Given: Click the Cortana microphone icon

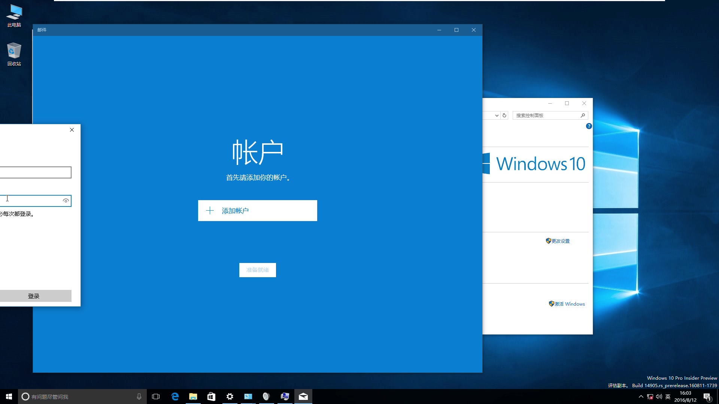Looking at the screenshot, I should pos(139,397).
